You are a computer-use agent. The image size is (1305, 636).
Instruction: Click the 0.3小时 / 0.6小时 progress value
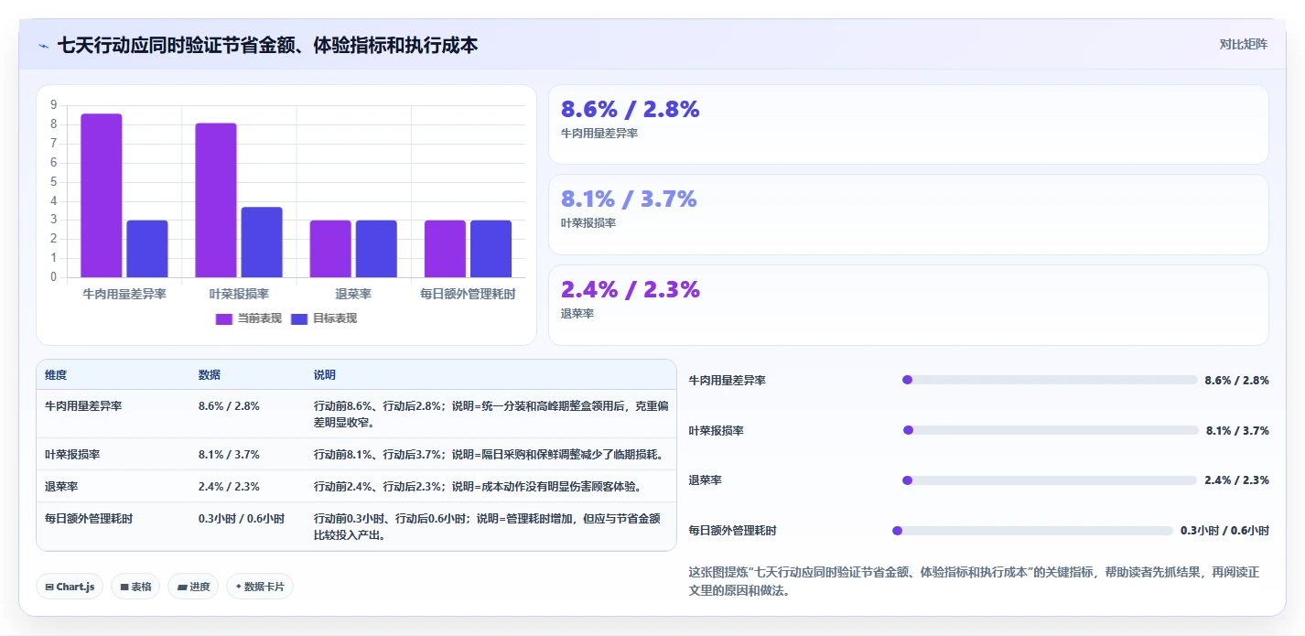pyautogui.click(x=1224, y=531)
